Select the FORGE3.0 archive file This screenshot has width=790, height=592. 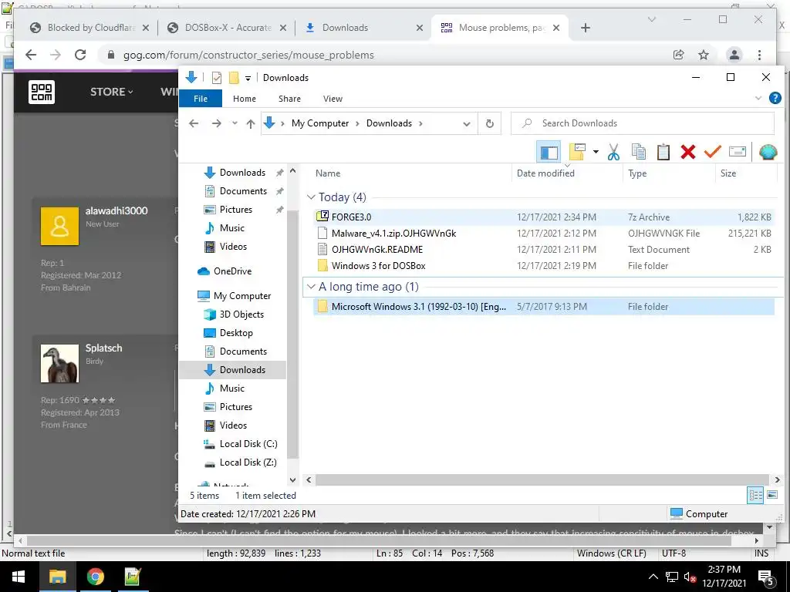click(x=544, y=217)
